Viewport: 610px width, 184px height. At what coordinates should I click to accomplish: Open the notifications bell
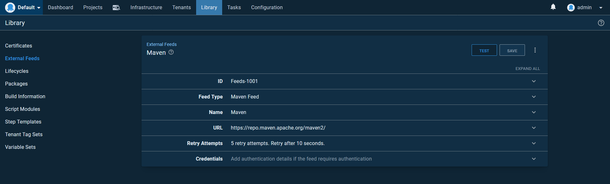553,7
